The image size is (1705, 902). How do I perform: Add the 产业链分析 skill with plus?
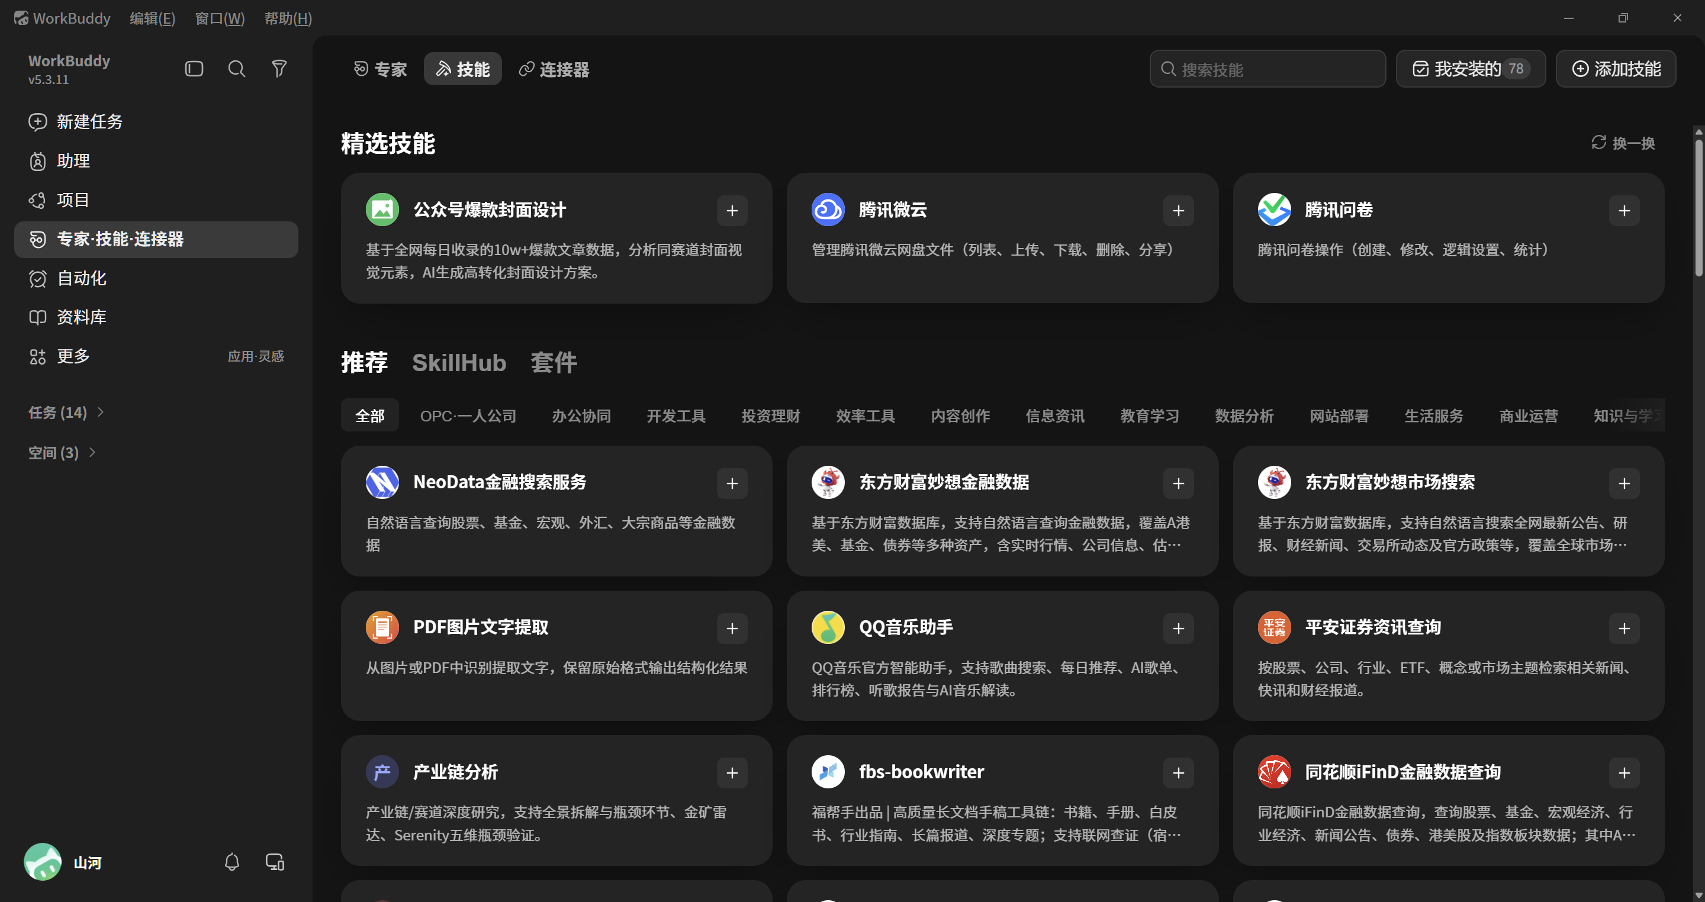click(x=732, y=773)
